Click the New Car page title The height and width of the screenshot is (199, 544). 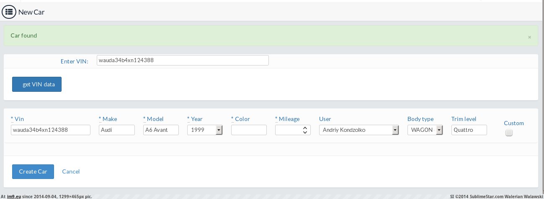[x=31, y=12]
